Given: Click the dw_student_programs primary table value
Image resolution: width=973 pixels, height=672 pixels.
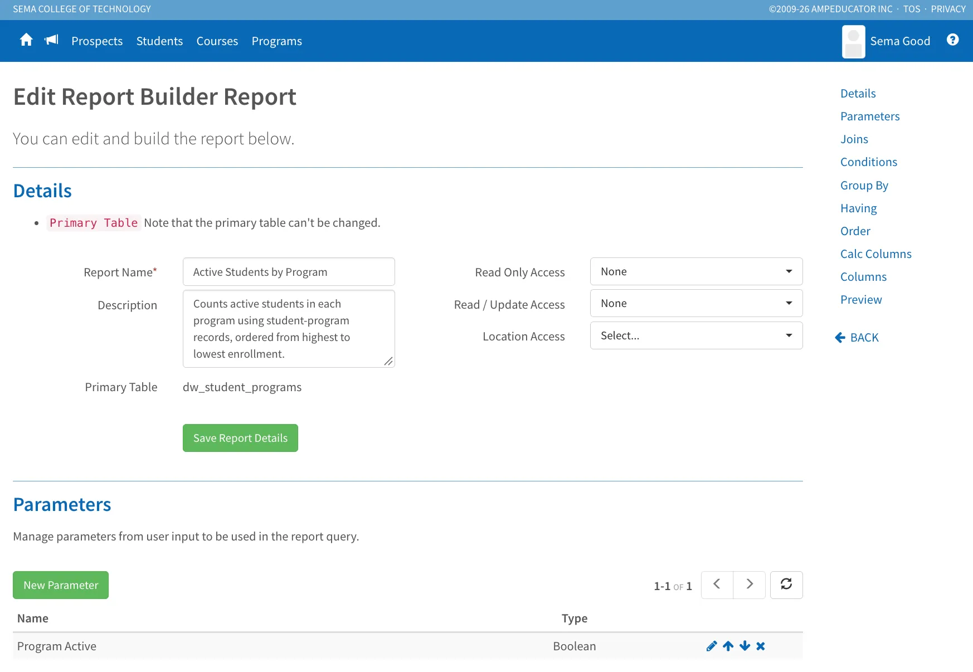Looking at the screenshot, I should (242, 387).
